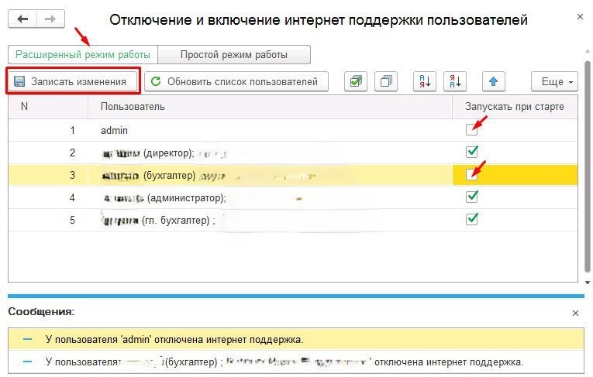593x377 pixels.
Task: Click the blue up arrow button
Action: click(494, 81)
